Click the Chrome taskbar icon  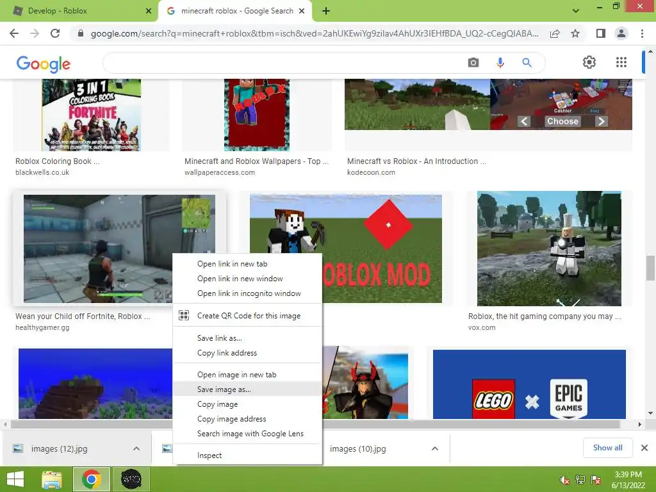click(x=92, y=479)
